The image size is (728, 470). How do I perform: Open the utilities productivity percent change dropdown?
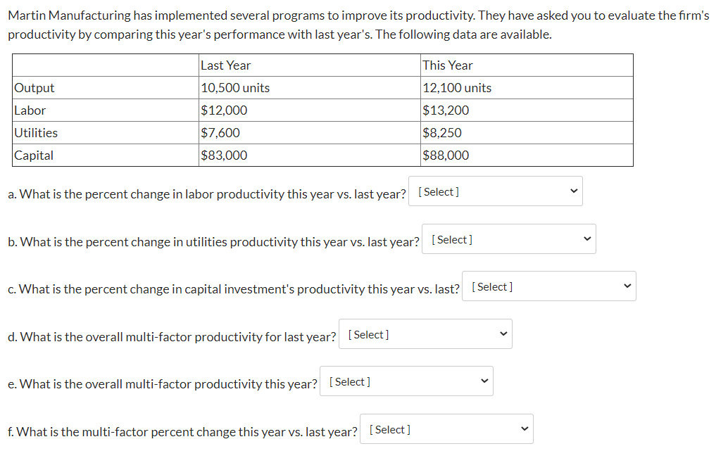(508, 239)
